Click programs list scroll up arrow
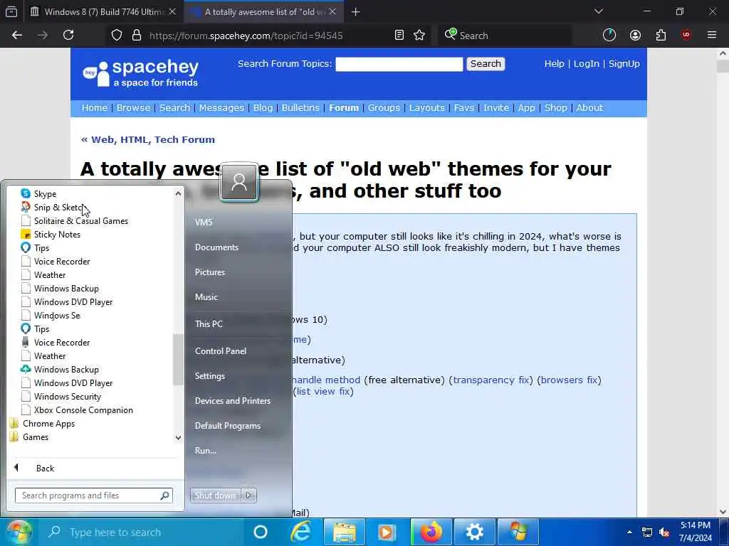 pyautogui.click(x=178, y=193)
